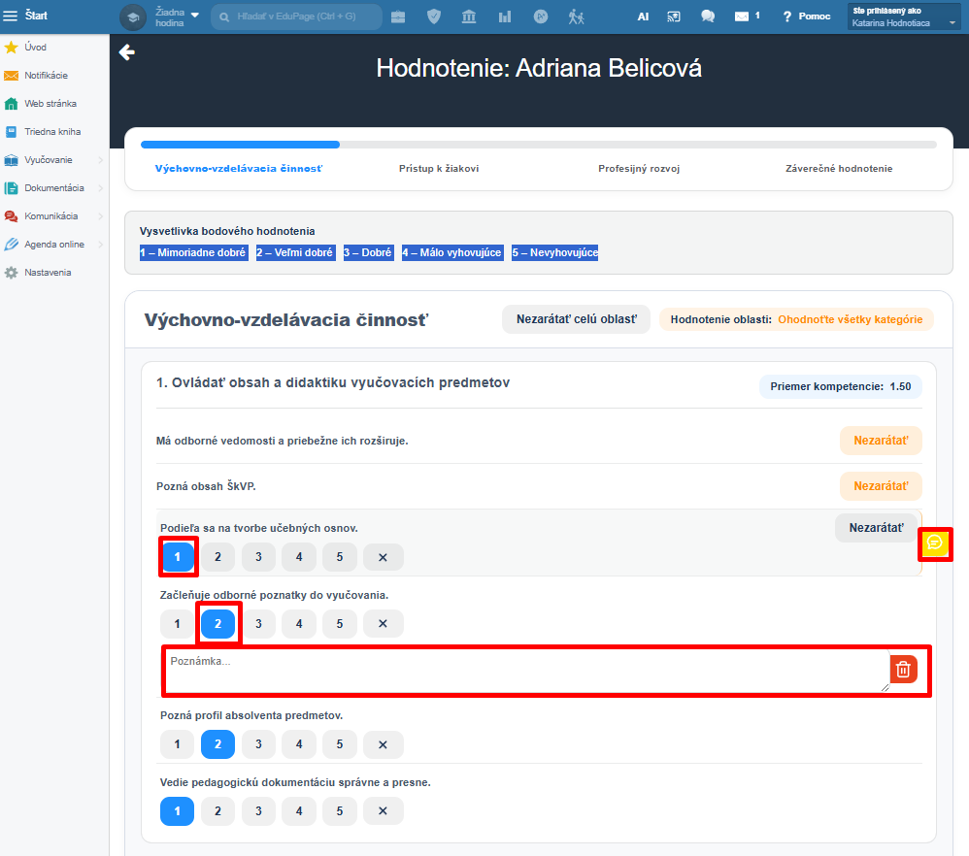
Task: Click the blue progress bar
Action: pos(241,145)
